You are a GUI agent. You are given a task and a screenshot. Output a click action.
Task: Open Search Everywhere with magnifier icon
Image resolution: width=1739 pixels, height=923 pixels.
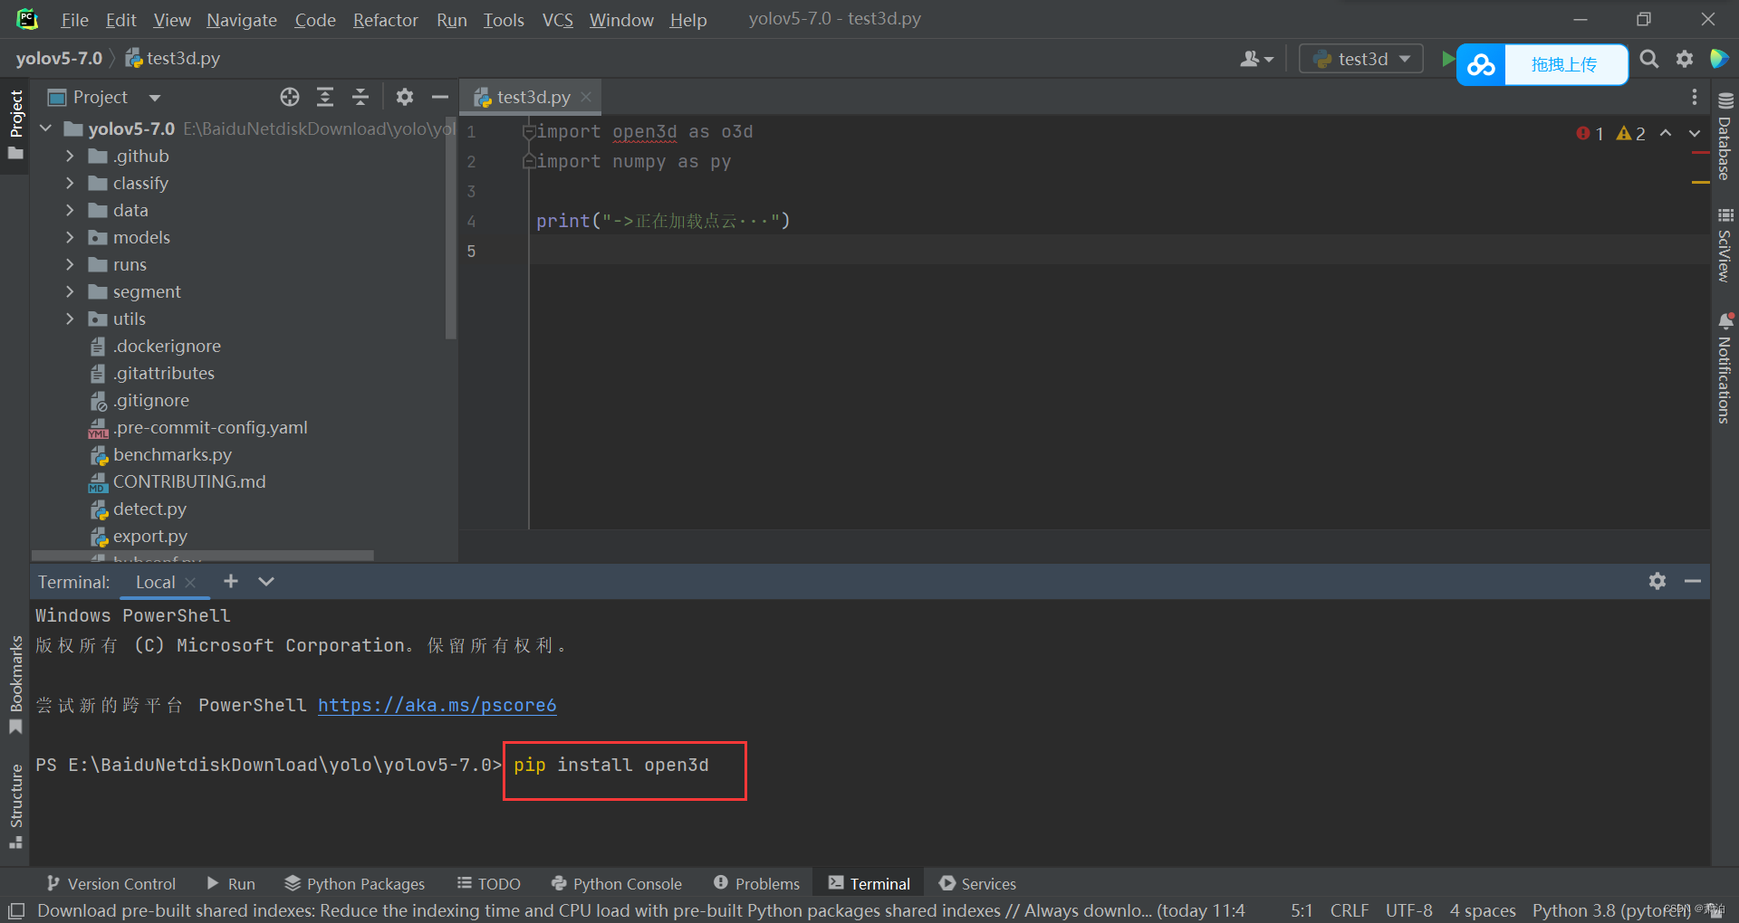point(1648,58)
